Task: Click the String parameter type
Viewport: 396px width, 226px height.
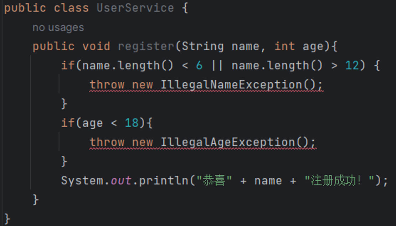Action: coord(203,46)
